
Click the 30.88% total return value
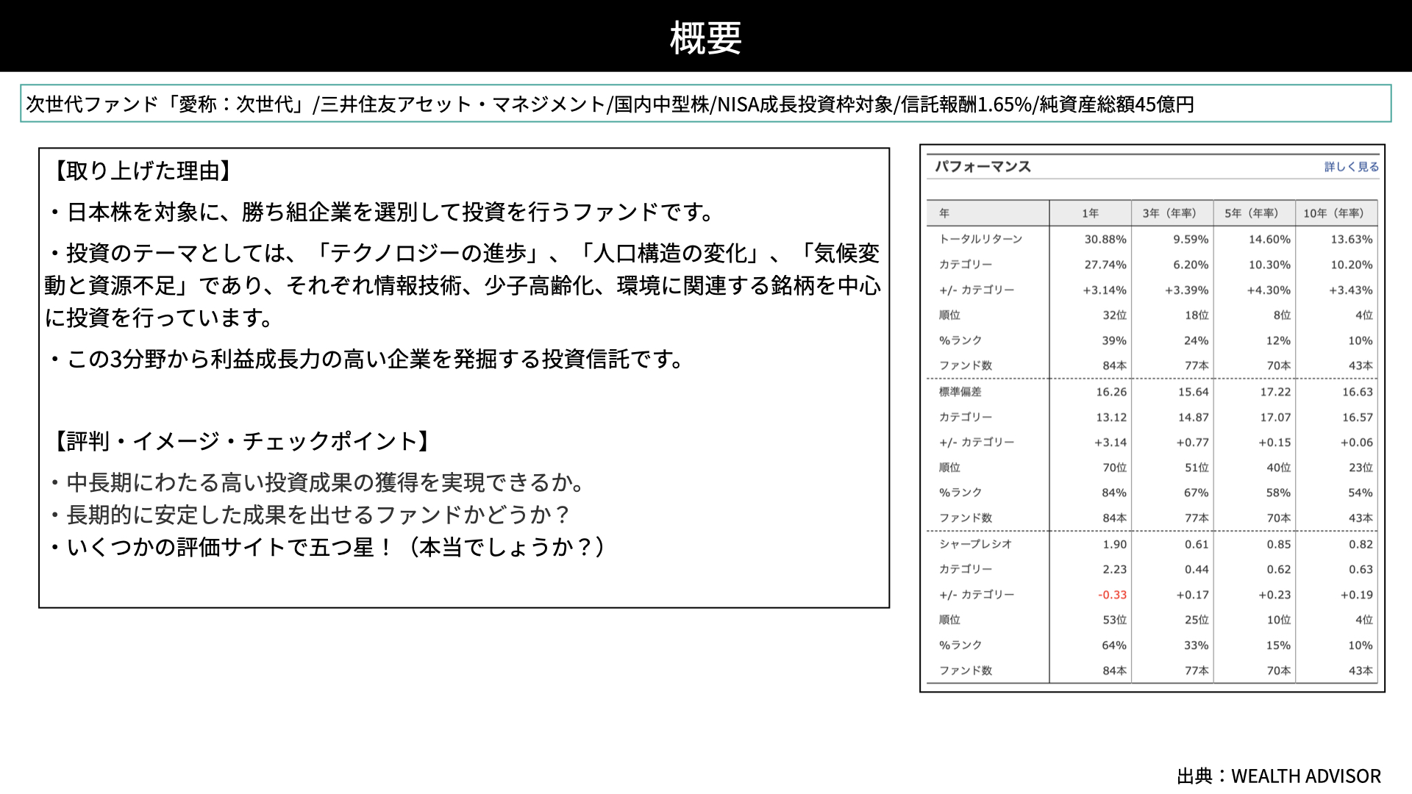(x=1105, y=239)
